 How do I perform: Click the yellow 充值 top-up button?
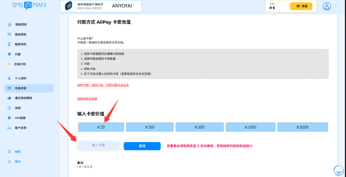pos(301,6)
